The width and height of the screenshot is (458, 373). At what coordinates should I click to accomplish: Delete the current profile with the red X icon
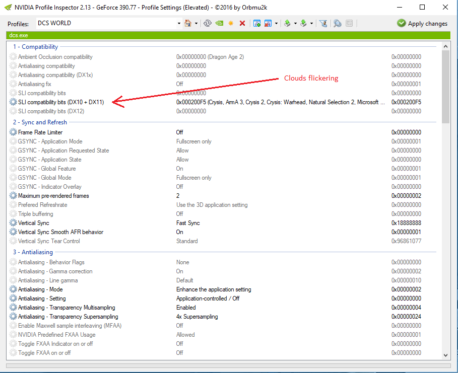tap(242, 23)
